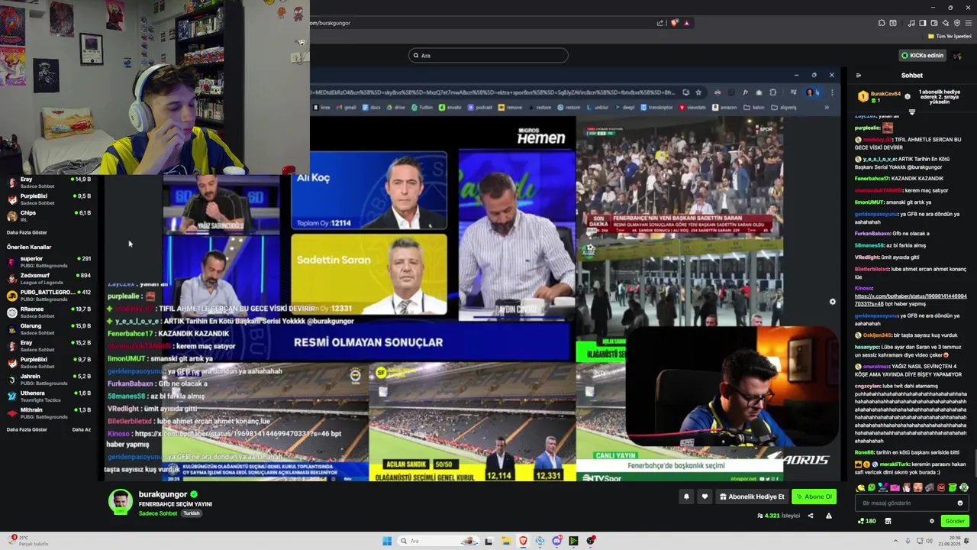Image resolution: width=977 pixels, height=550 pixels.
Task: Collapse recommended channels with Daha Az
Action: [x=81, y=429]
